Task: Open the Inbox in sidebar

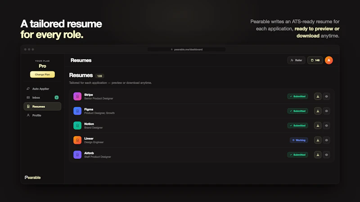Action: pyautogui.click(x=42, y=97)
